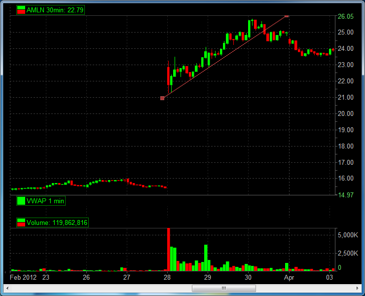Click the tall green volume bar before 29
The width and height of the screenshot is (365, 296).
coord(206,258)
